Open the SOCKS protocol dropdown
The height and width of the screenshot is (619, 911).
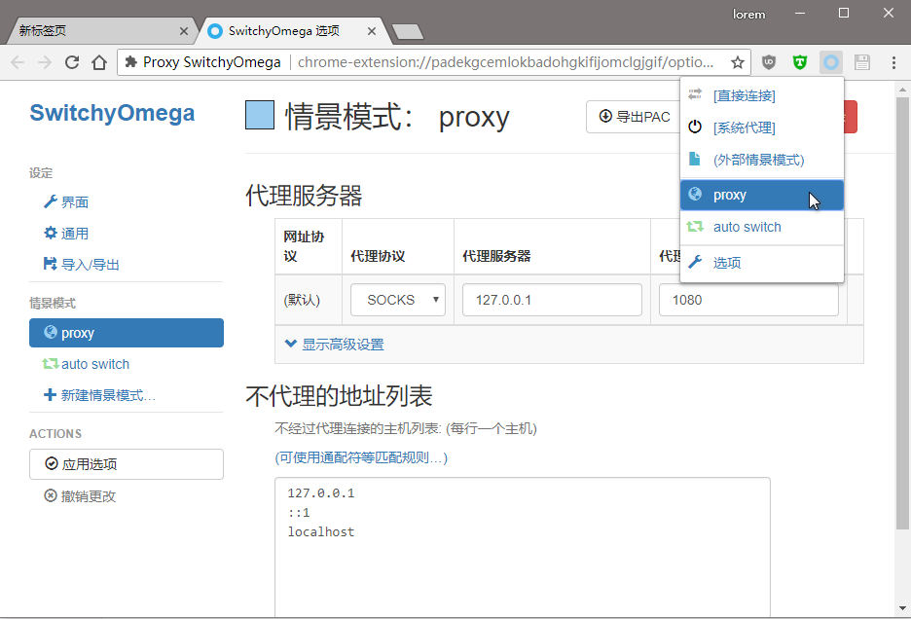(398, 300)
